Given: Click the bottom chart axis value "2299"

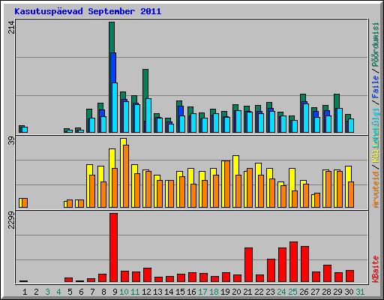Looking at the screenshot, I should (x=12, y=220).
